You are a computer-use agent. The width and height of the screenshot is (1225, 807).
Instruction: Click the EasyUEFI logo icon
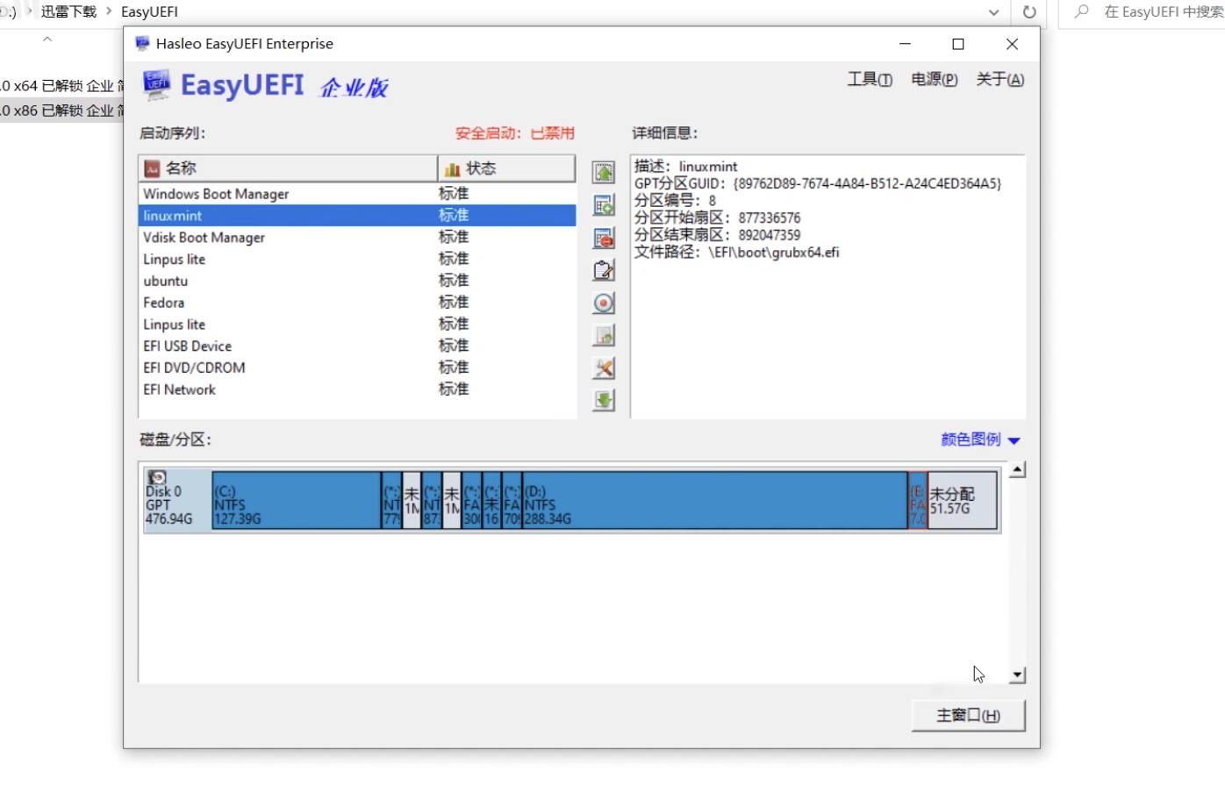click(x=157, y=85)
